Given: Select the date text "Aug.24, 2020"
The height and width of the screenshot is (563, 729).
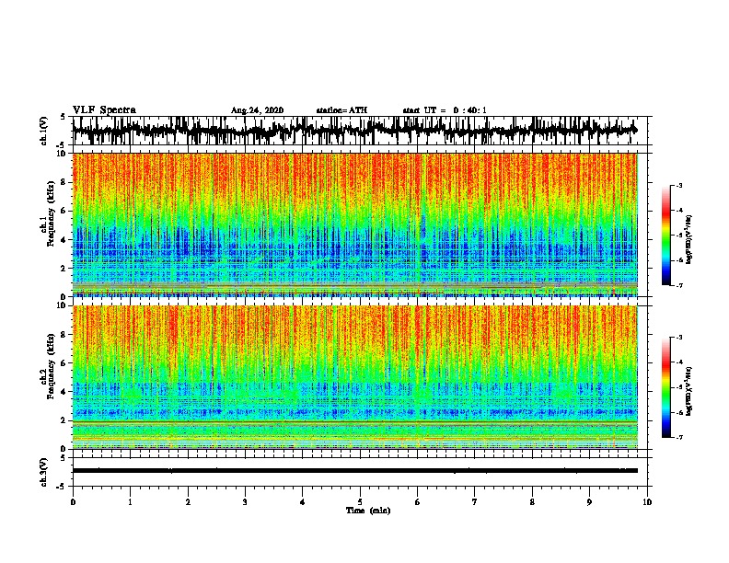Looking at the screenshot, I should coord(257,110).
